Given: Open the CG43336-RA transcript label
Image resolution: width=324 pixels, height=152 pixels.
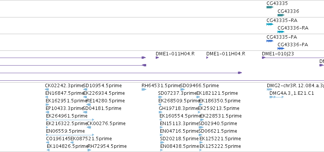Looking at the screenshot, I should [293, 28].
